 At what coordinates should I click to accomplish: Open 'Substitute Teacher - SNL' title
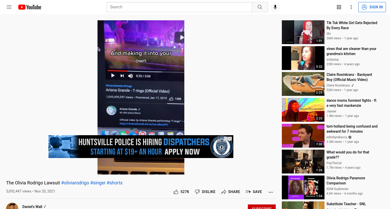346,204
